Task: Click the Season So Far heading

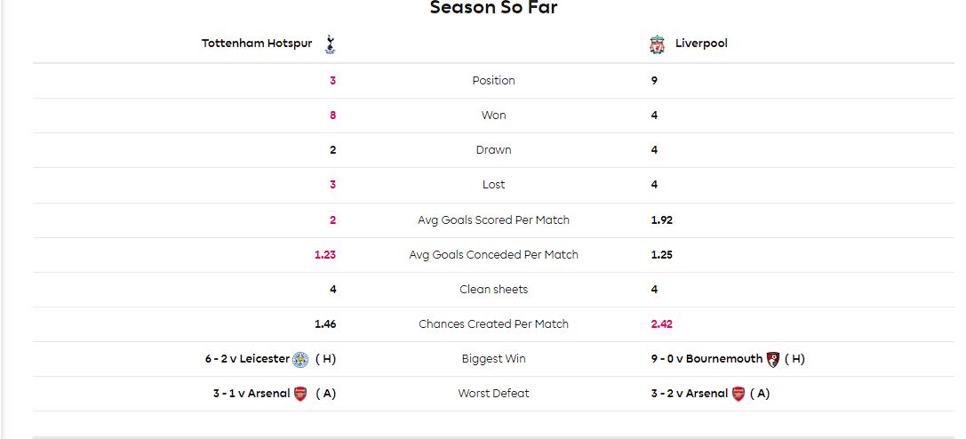Action: coord(493,7)
